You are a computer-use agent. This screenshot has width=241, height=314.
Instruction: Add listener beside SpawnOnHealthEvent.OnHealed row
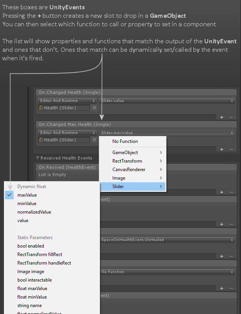(x=221, y=256)
